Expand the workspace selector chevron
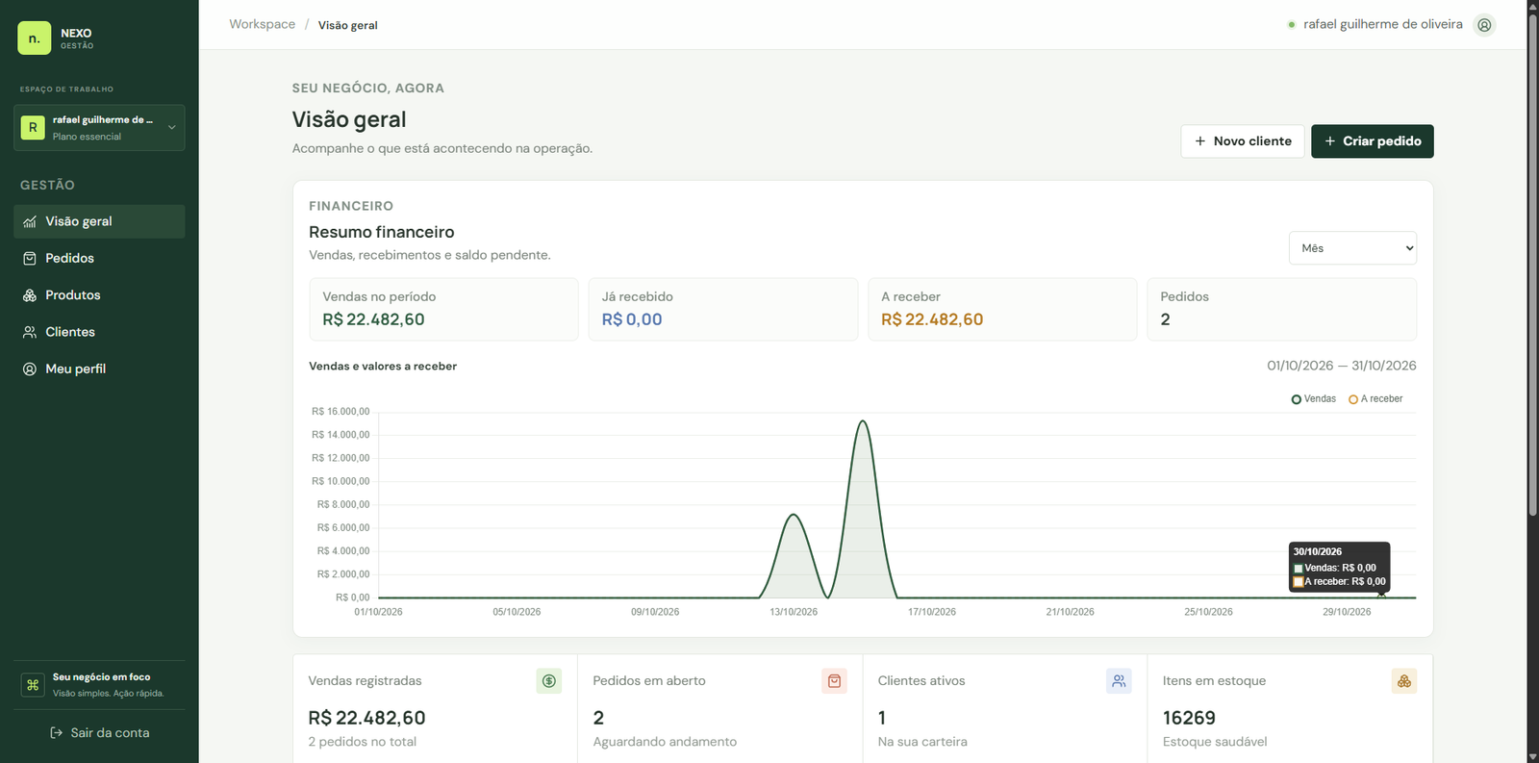Viewport: 1539px width, 763px height. coord(172,127)
